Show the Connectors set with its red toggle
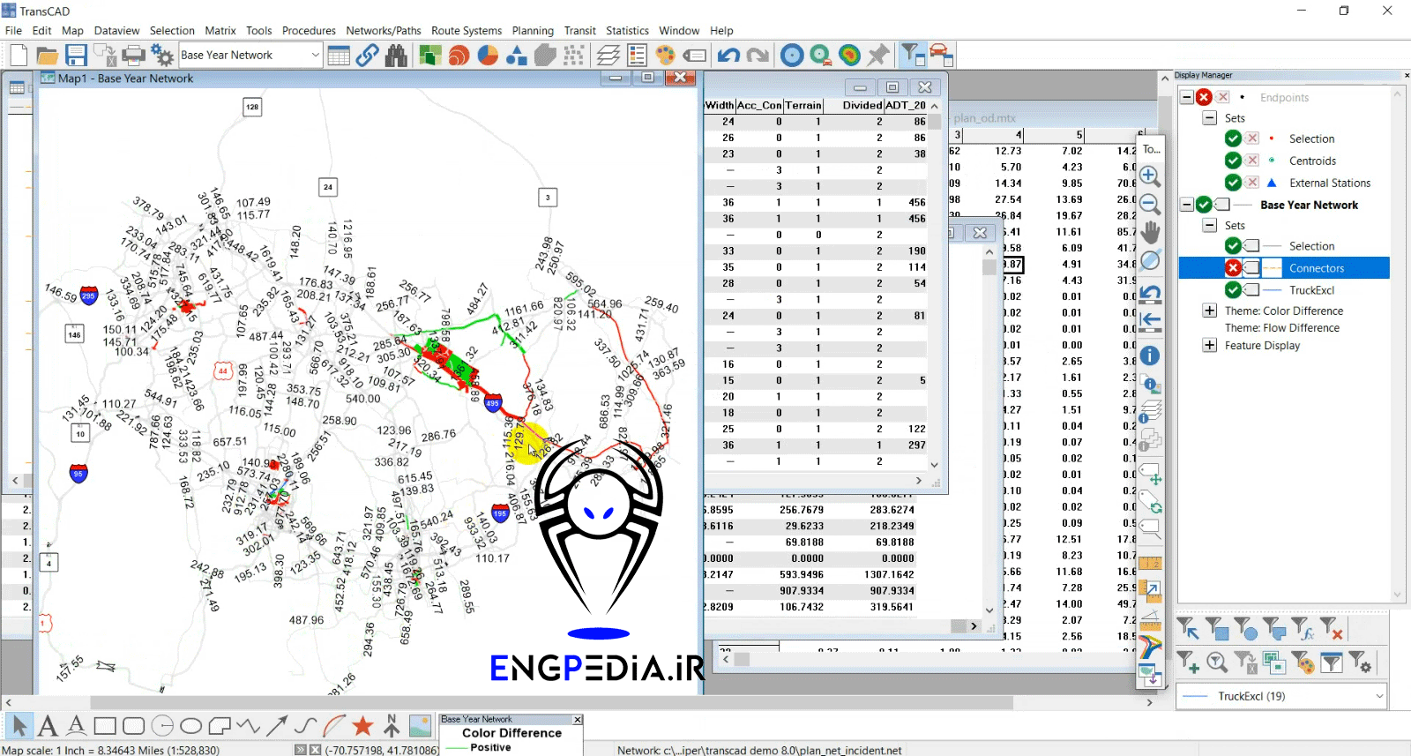This screenshot has width=1411, height=756. pyautogui.click(x=1233, y=268)
